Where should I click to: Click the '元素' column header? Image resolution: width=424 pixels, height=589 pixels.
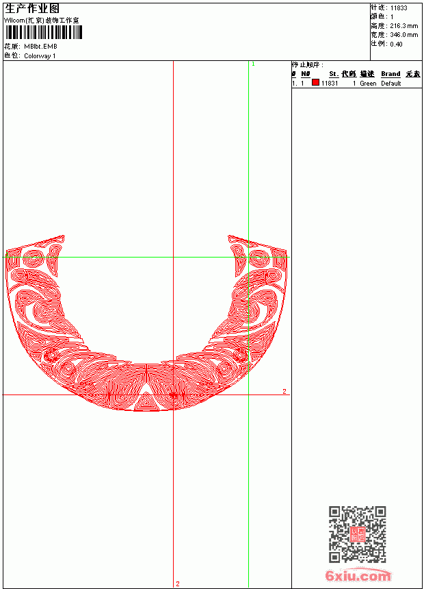413,74
